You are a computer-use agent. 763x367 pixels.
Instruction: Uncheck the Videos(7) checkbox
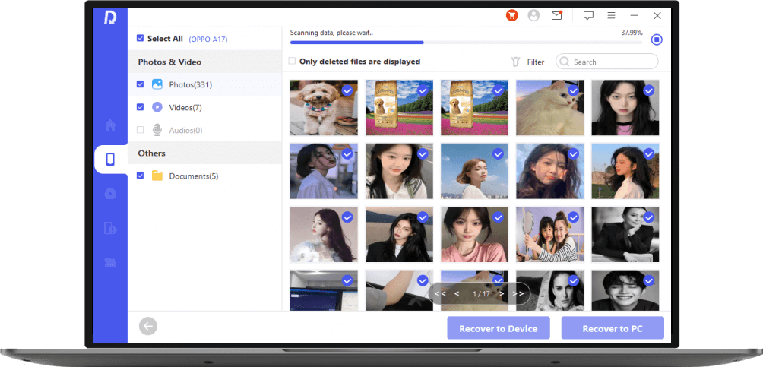click(x=140, y=107)
